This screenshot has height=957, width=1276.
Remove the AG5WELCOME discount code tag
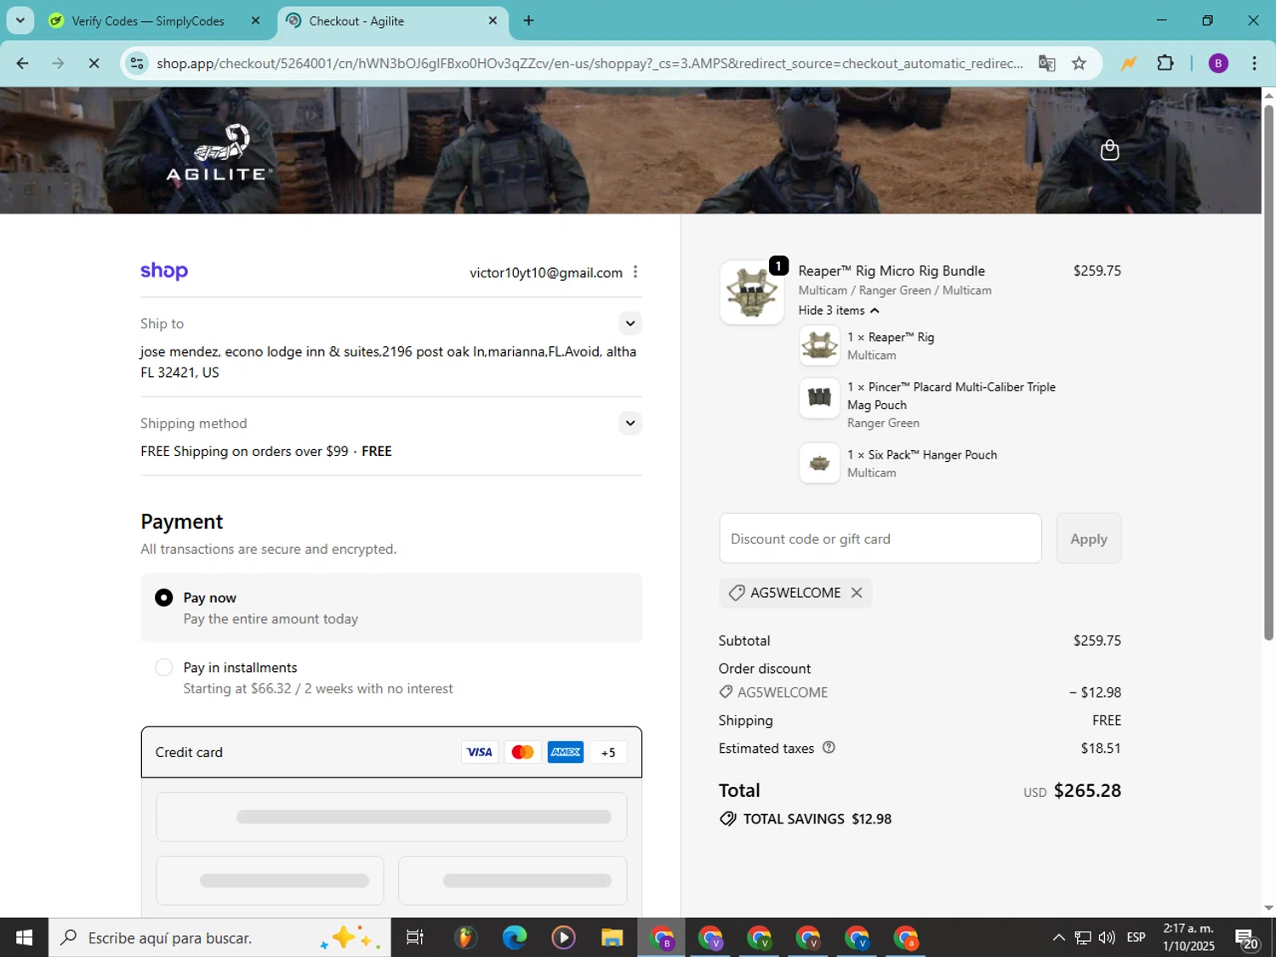click(x=857, y=593)
